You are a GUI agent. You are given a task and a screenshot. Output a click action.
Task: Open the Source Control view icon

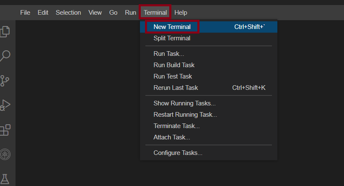click(x=5, y=80)
